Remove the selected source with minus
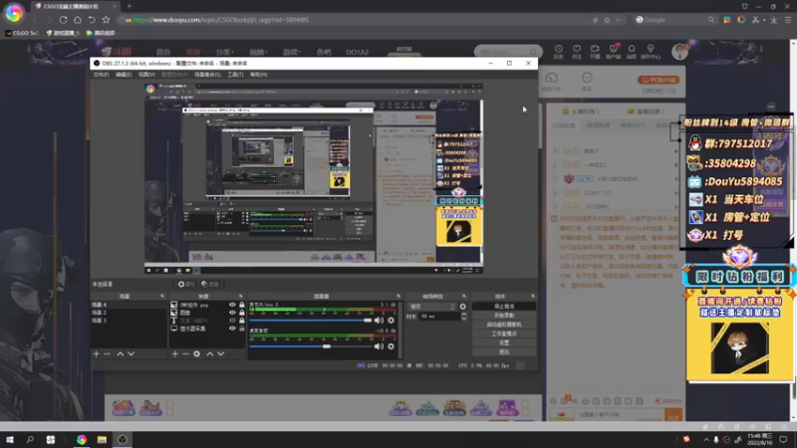Image resolution: width=797 pixels, height=448 pixels. pos(185,353)
